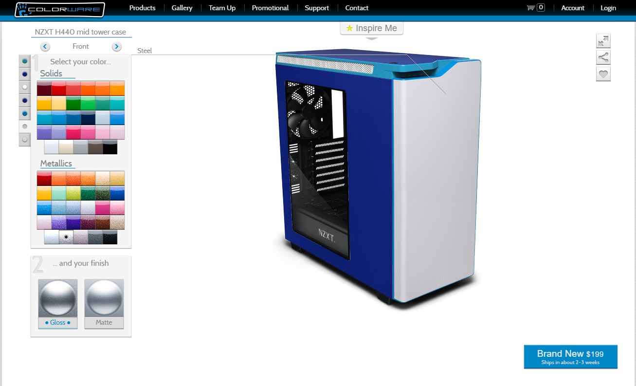Select the second part tab from top
Viewport: 636px width, 386px height.
coord(25,74)
